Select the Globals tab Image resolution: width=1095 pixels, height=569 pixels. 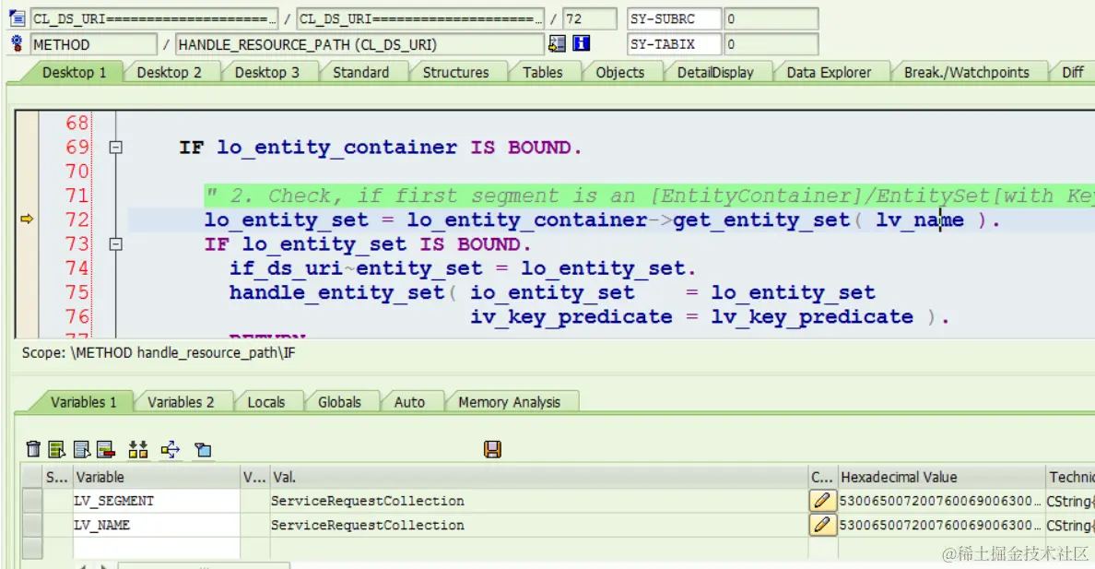pos(339,403)
